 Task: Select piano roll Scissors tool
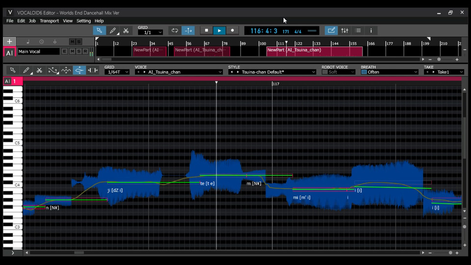pyautogui.click(x=39, y=70)
